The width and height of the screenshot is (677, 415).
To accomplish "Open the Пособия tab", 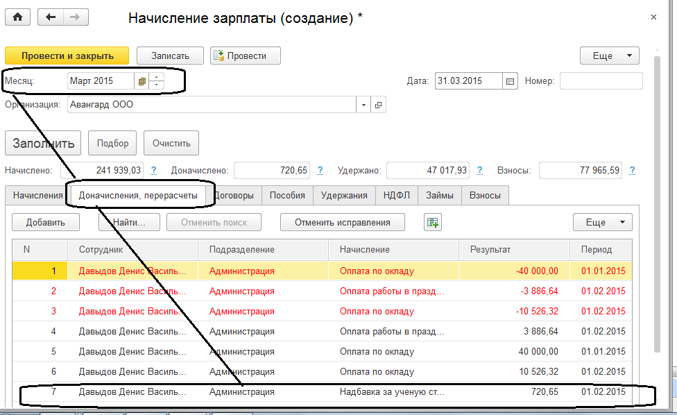I will pyautogui.click(x=287, y=195).
